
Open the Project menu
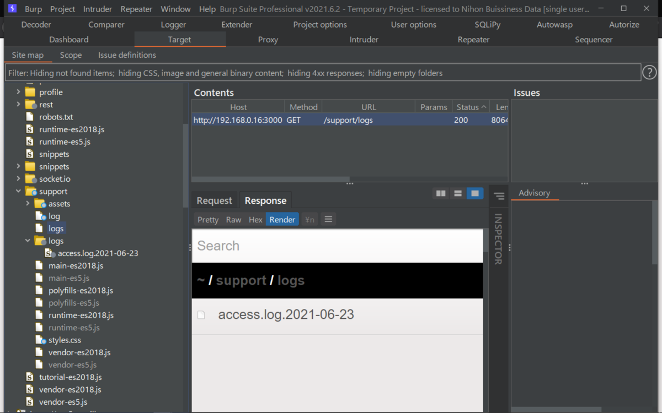63,9
